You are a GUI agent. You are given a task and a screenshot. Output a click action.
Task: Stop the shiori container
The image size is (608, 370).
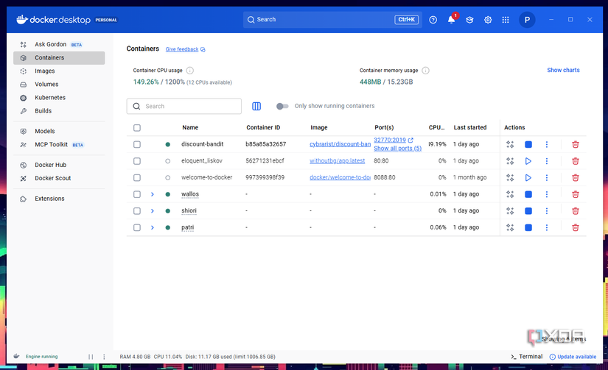[528, 211]
